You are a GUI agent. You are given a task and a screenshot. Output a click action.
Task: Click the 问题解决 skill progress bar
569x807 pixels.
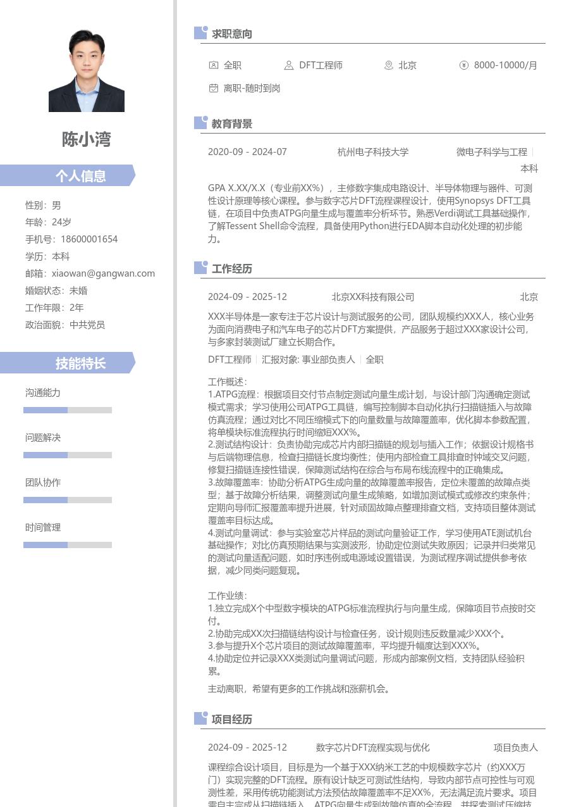[67, 454]
